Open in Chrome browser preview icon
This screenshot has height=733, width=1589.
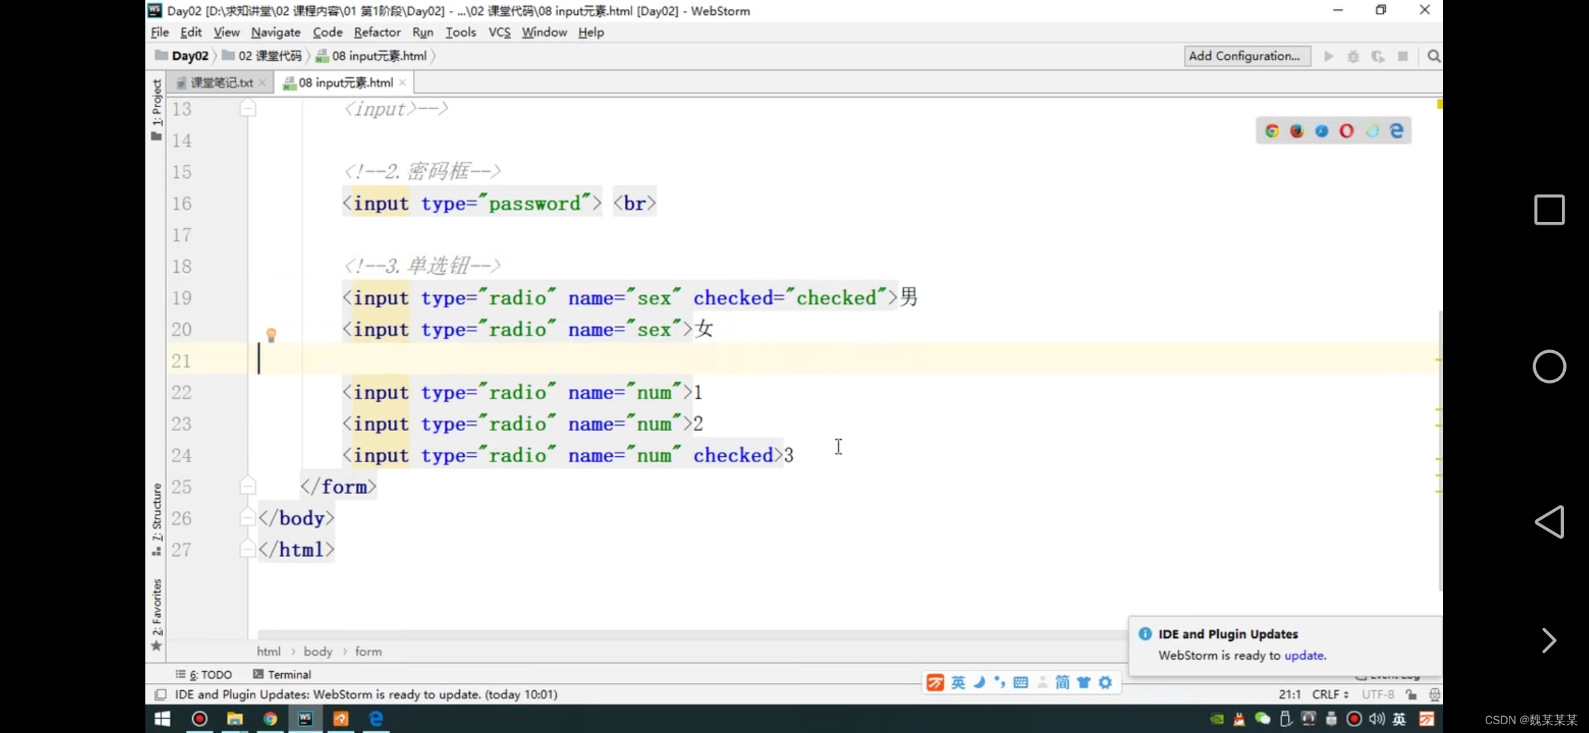click(x=1272, y=131)
